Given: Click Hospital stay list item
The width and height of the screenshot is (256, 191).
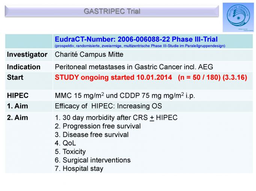Looking at the screenshot, I should [x=79, y=169].
